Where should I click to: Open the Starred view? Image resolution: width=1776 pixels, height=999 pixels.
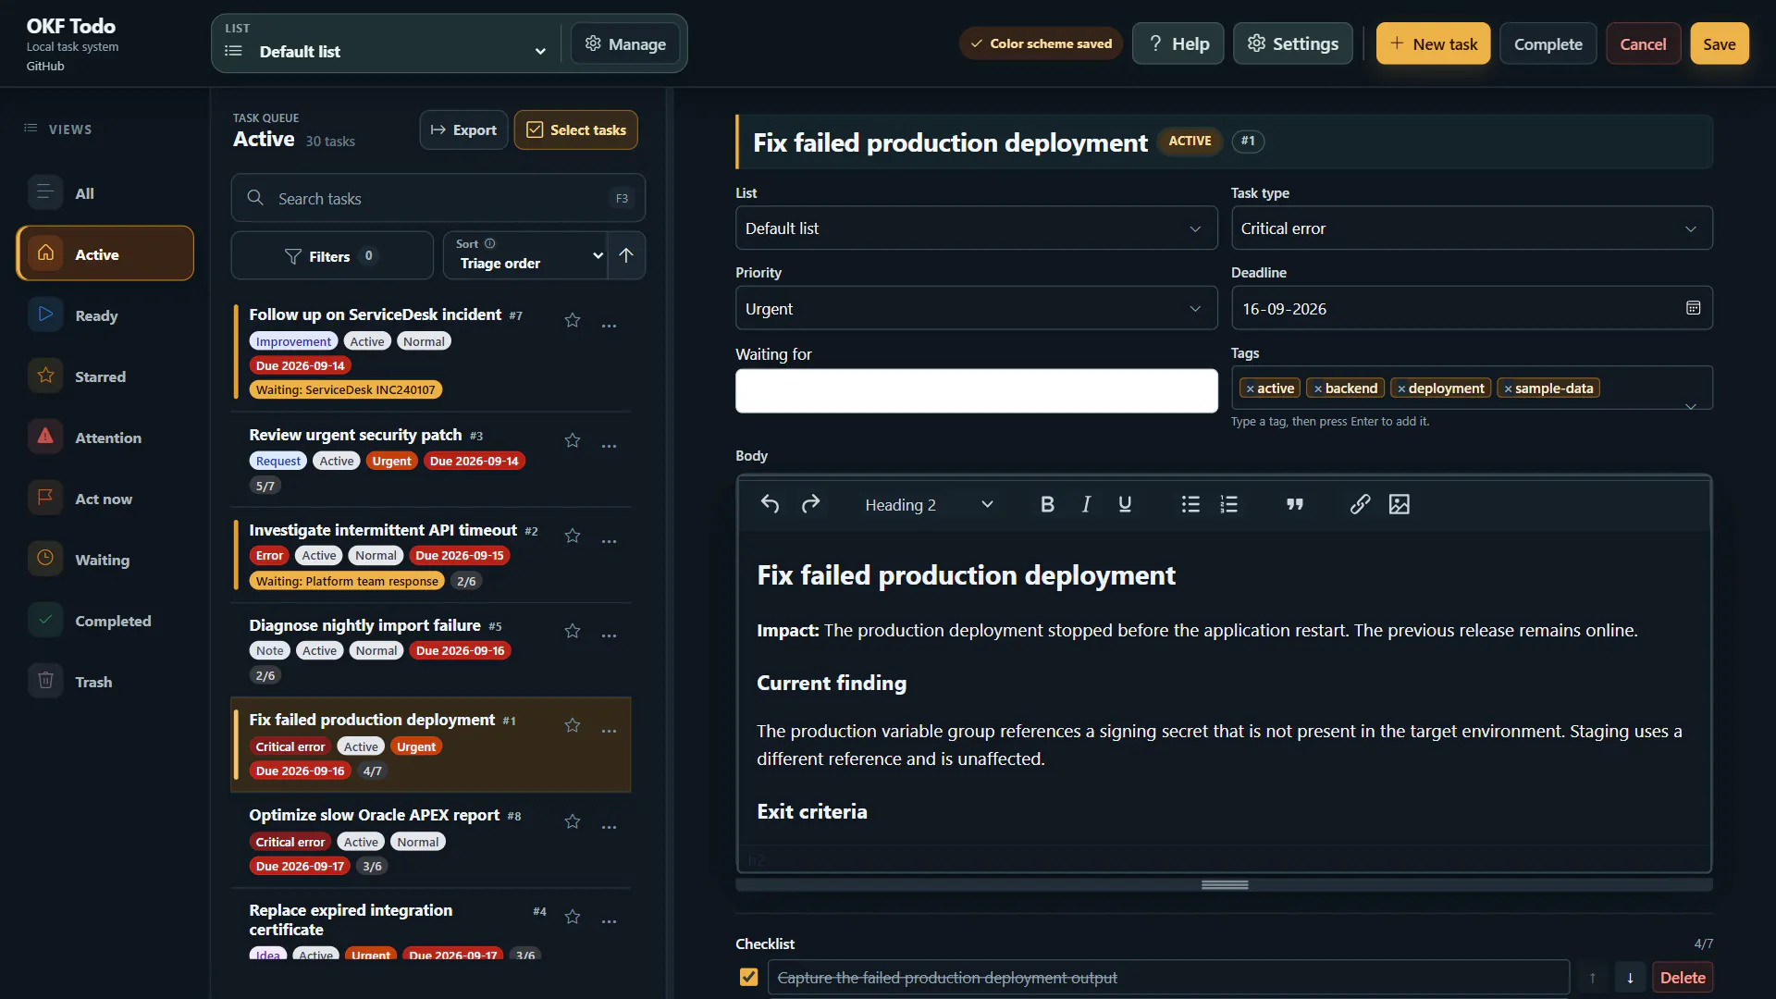105,376
